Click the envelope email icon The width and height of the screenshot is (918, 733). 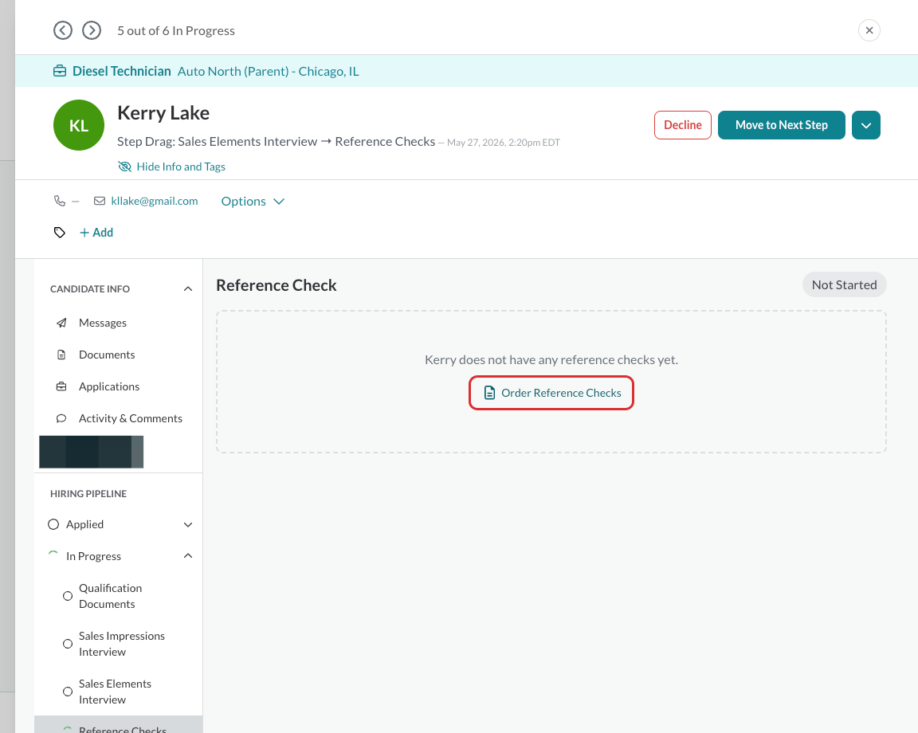pyautogui.click(x=100, y=201)
